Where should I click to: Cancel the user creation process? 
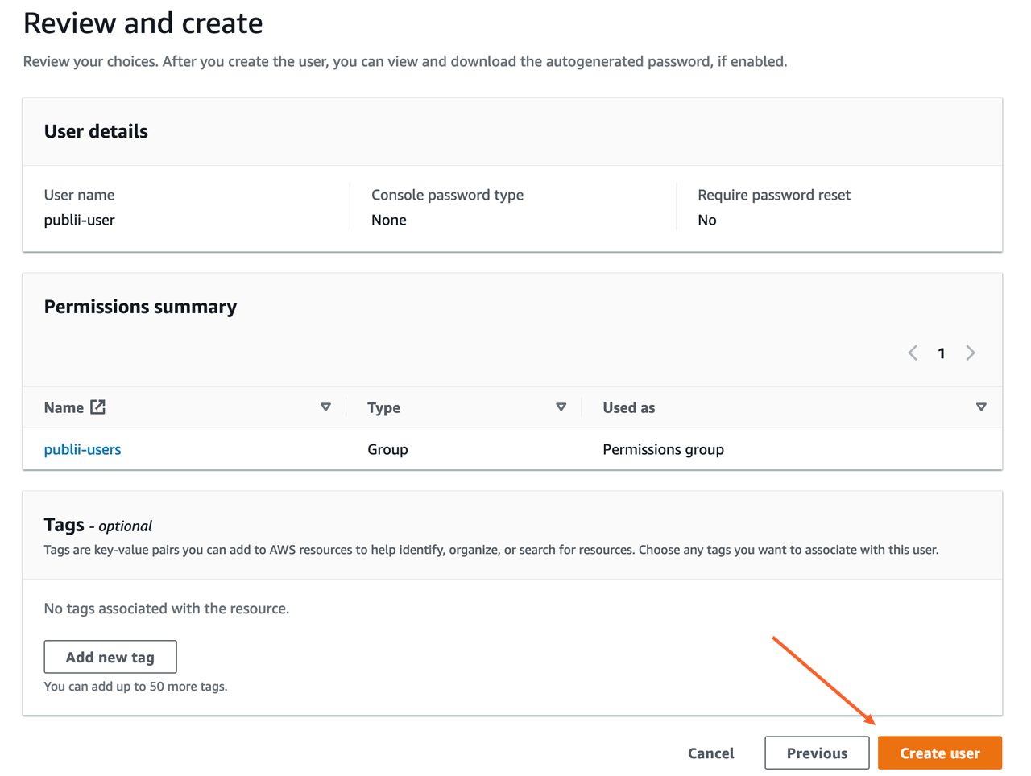(710, 753)
